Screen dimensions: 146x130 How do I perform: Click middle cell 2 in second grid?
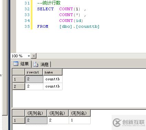pos(58,120)
